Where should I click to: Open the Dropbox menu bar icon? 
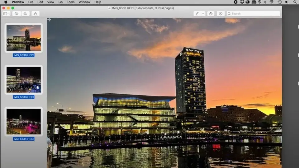coord(242,2)
